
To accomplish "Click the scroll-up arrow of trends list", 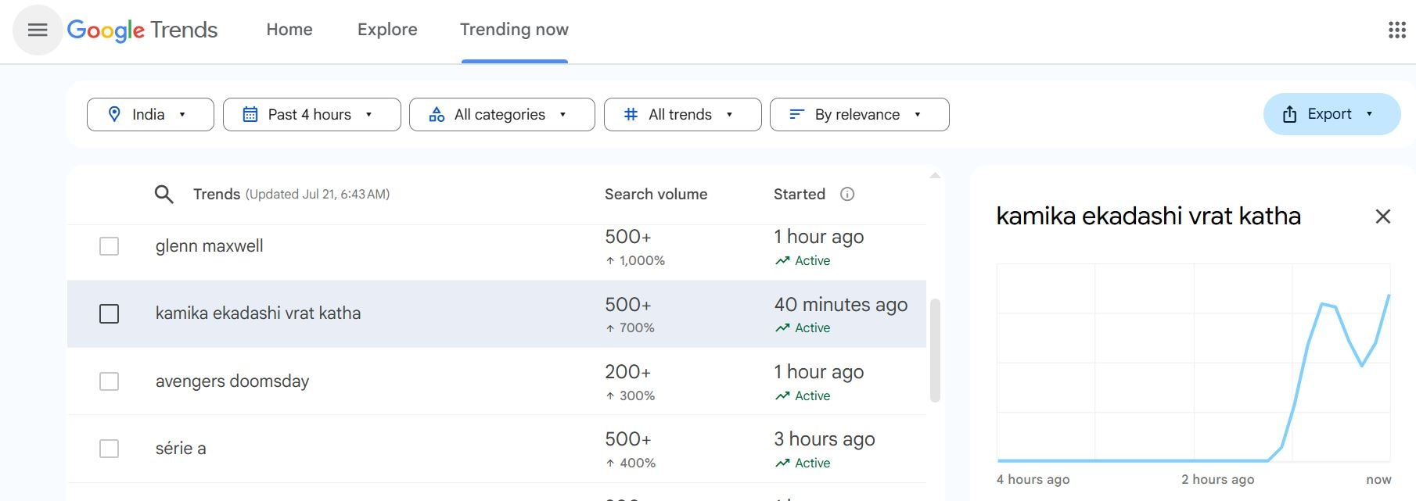I will [x=935, y=176].
